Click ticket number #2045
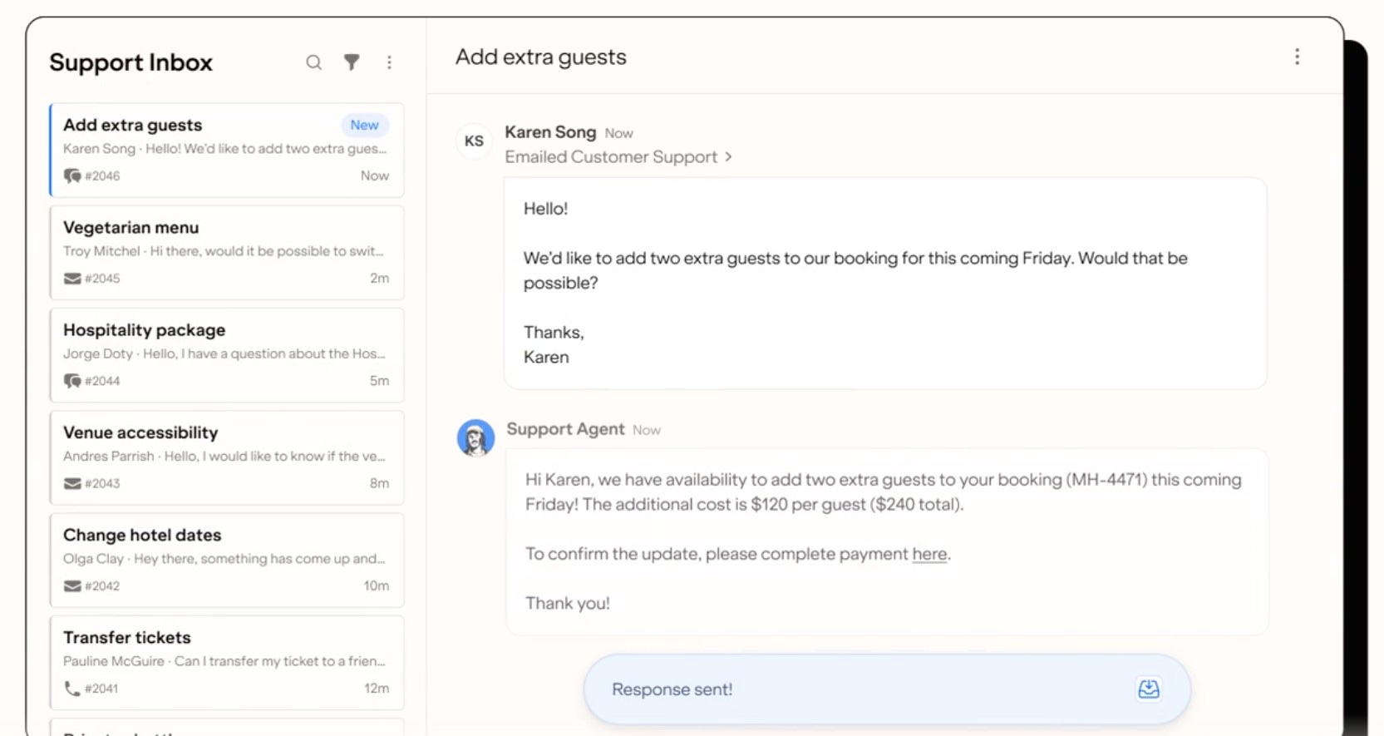 coord(102,279)
